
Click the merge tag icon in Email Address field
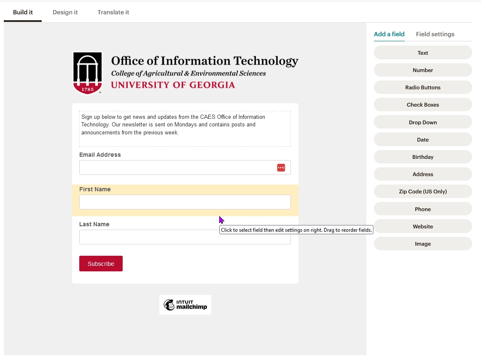[281, 167]
